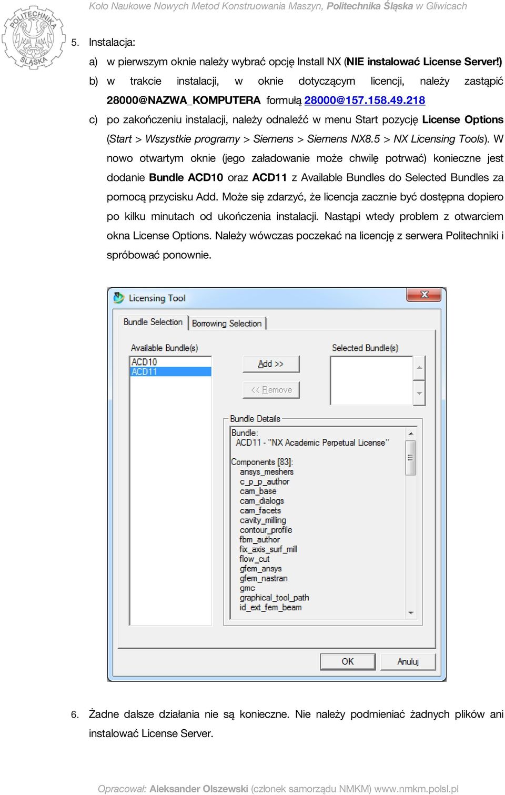Click Bundle Details scrollbar thumb
The image size is (505, 795).
tap(411, 457)
